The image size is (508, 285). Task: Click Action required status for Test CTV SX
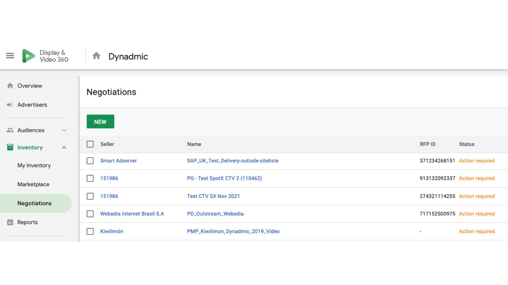pos(477,196)
